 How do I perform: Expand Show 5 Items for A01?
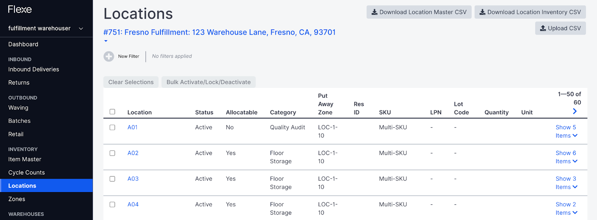point(566,131)
